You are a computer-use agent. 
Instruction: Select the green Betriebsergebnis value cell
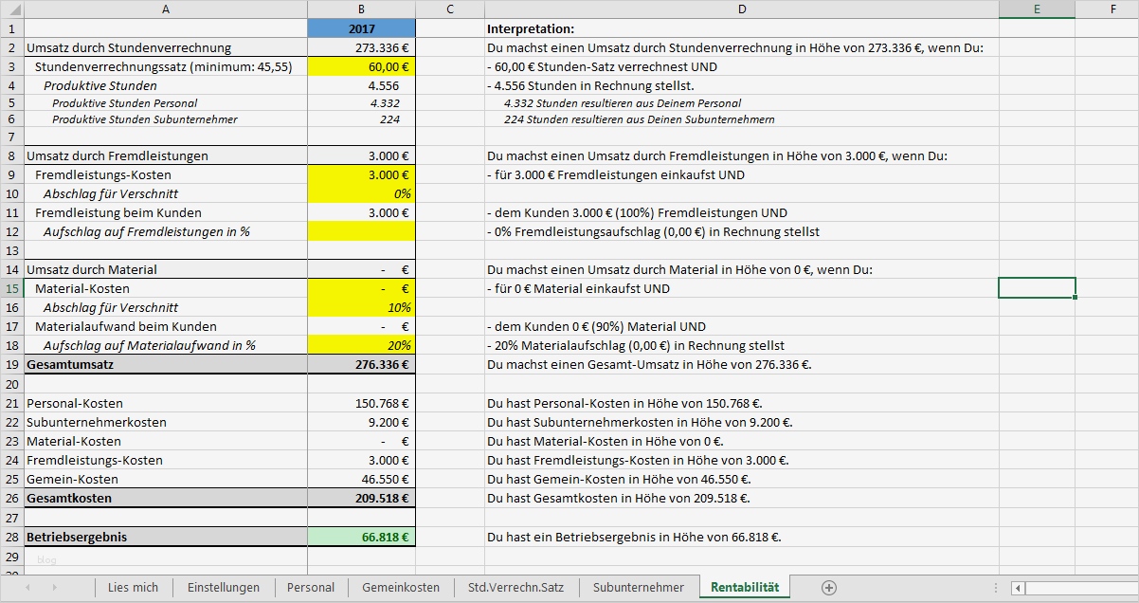pyautogui.click(x=361, y=538)
